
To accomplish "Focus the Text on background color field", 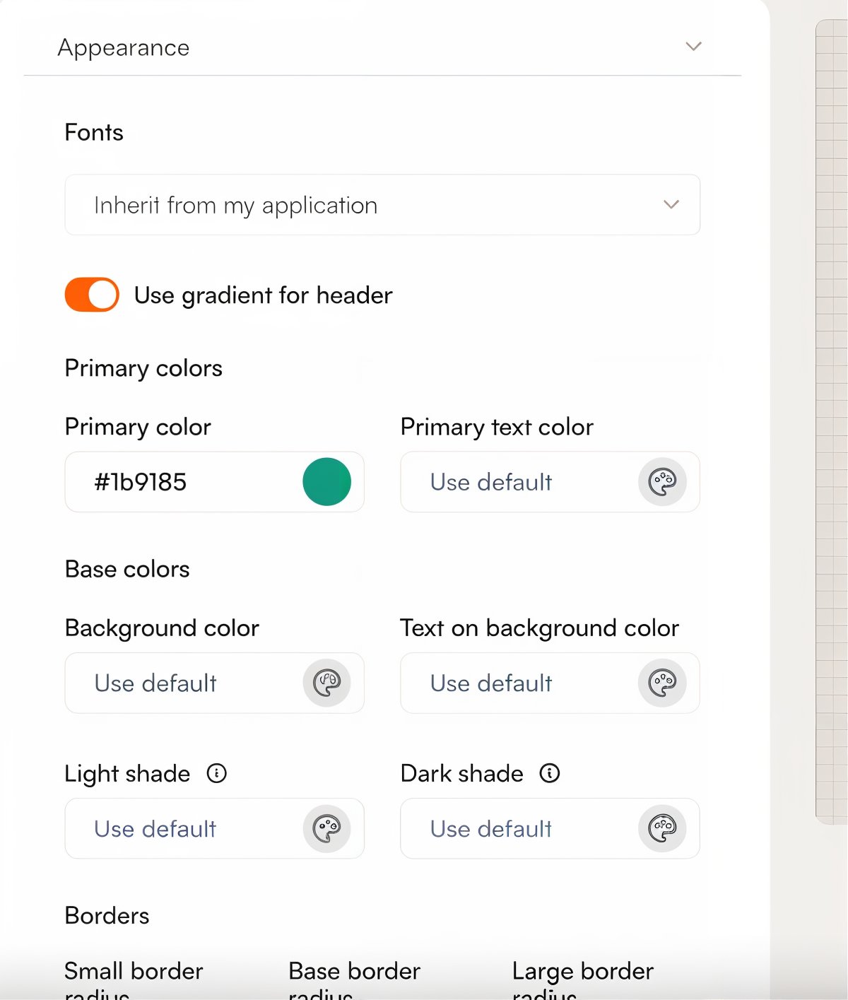I will (550, 683).
